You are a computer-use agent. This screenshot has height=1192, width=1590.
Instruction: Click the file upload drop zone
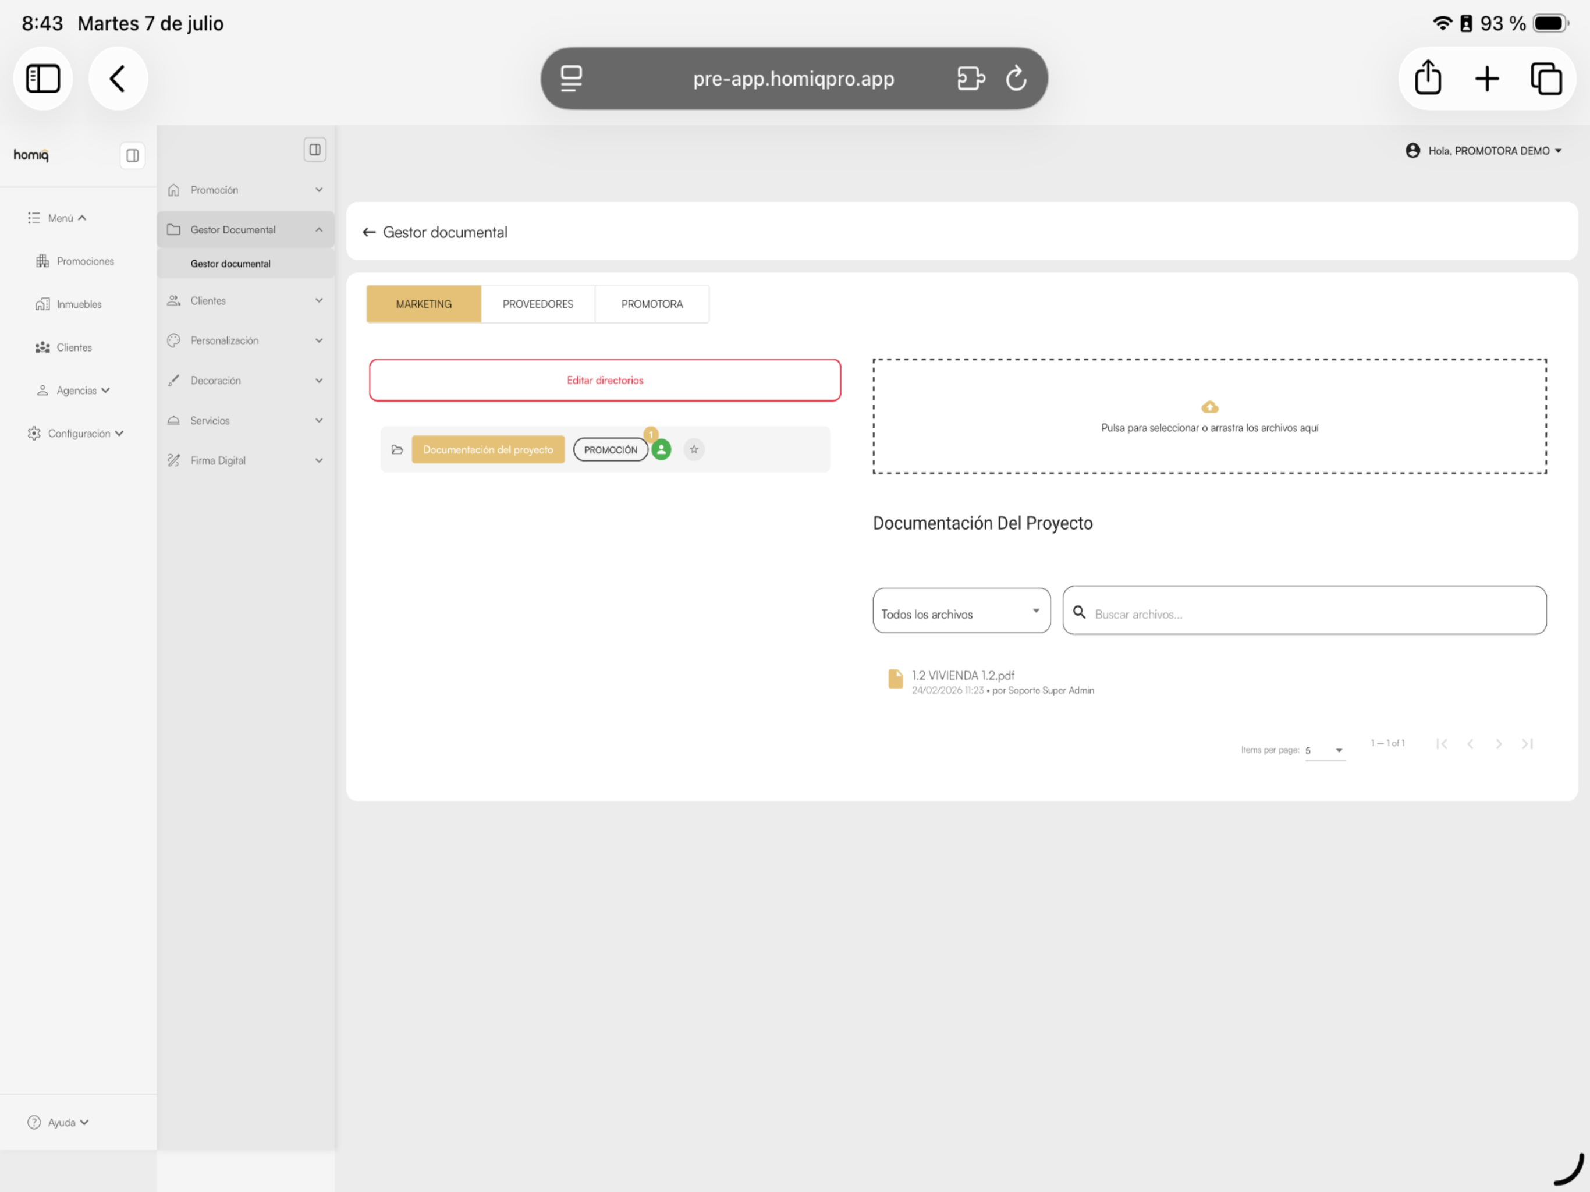pos(1210,416)
